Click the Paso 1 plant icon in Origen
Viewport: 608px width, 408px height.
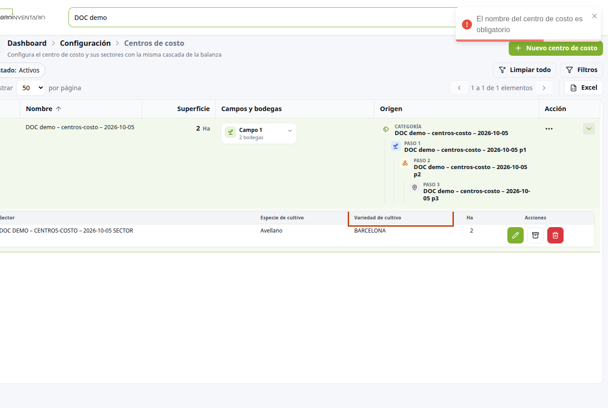396,146
